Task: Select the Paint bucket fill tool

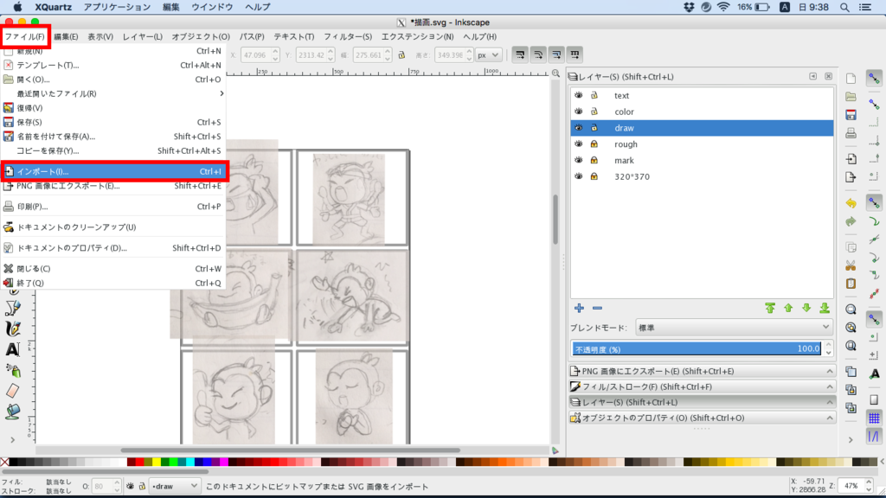Action: tap(12, 411)
